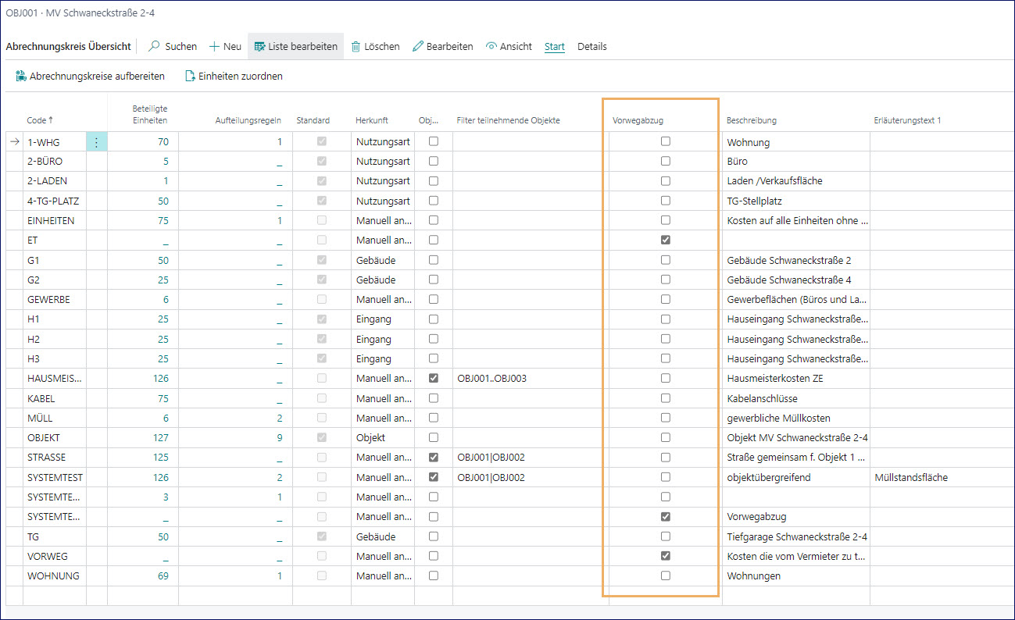This screenshot has height=620, width=1015.
Task: Click the Einheiten zuordnen document icon
Action: point(189,76)
